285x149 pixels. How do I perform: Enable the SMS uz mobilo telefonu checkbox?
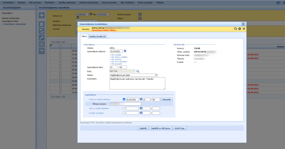[x=124, y=108]
